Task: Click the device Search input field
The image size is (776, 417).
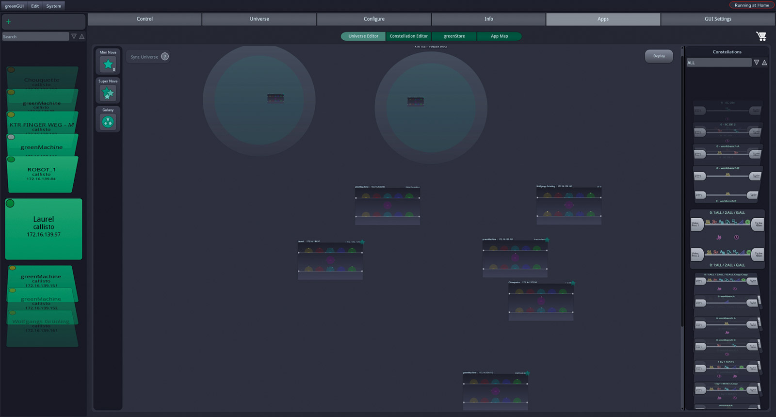Action: tap(35, 37)
